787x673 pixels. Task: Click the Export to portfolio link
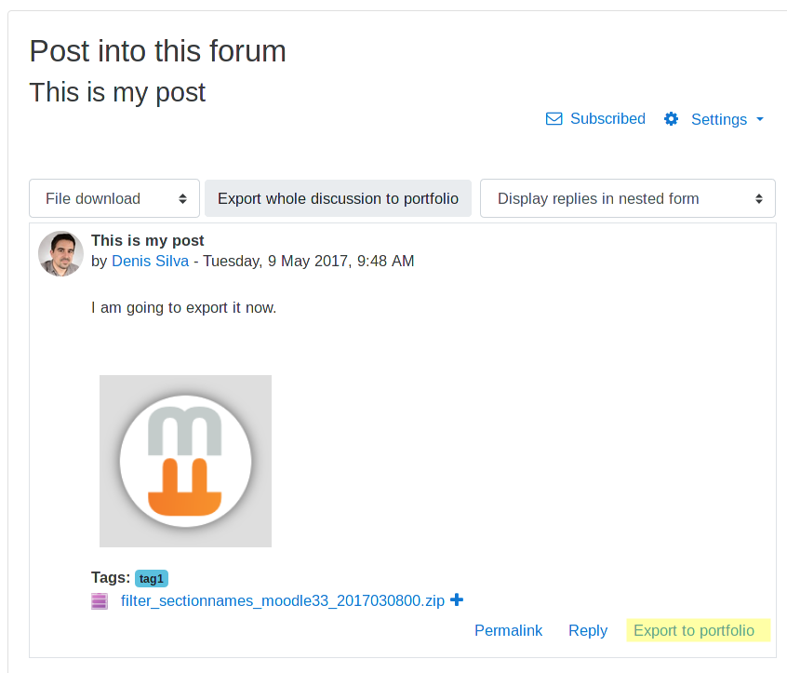point(694,630)
